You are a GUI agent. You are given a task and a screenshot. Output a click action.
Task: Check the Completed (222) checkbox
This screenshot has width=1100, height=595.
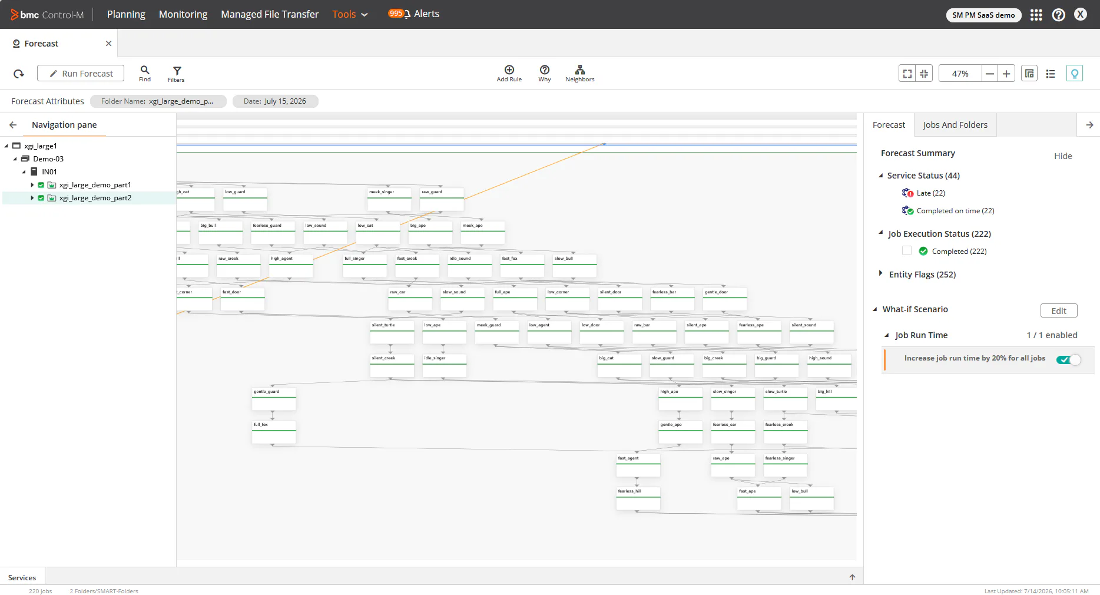click(x=907, y=251)
